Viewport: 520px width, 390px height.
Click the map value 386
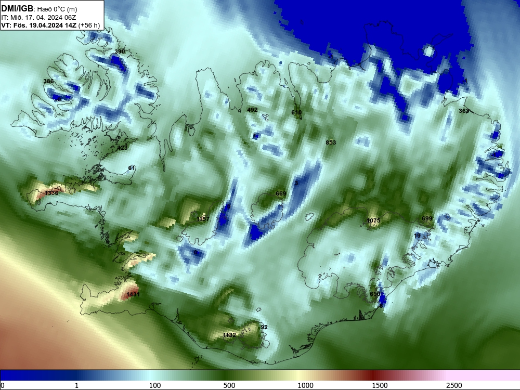coord(48,81)
